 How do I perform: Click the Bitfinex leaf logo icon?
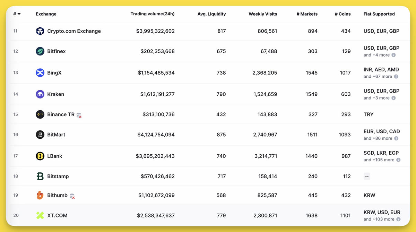(x=40, y=51)
